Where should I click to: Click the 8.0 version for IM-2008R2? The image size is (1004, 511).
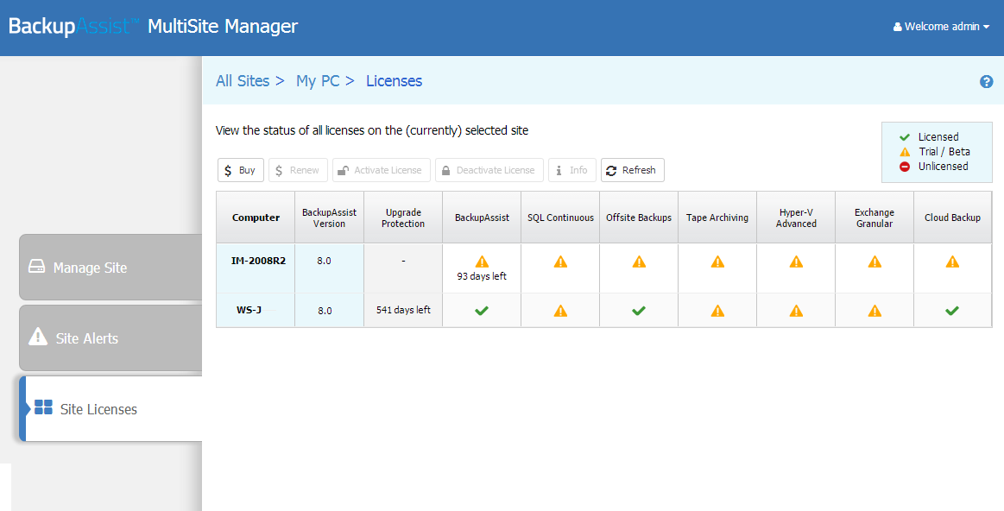pyautogui.click(x=325, y=262)
